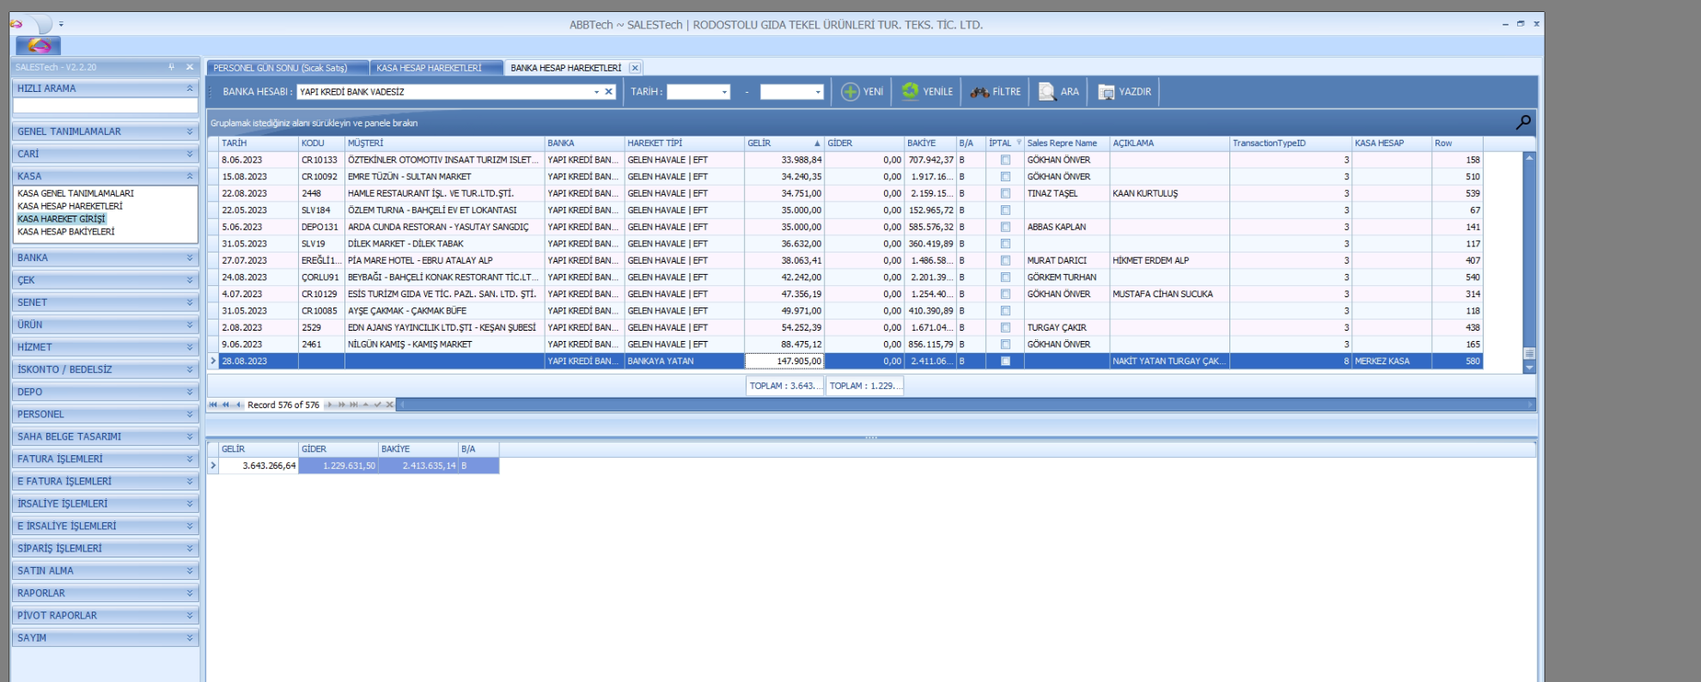Image resolution: width=1701 pixels, height=682 pixels.
Task: Check İPTAL box for HAMLE RESTAURANT row
Action: coord(1005,193)
